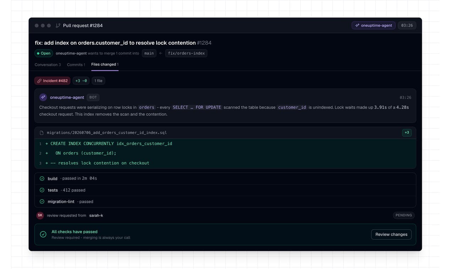Click the migrations/20260706_add_orders_customer_id_index.sql filename
This screenshot has width=451, height=269.
point(107,133)
